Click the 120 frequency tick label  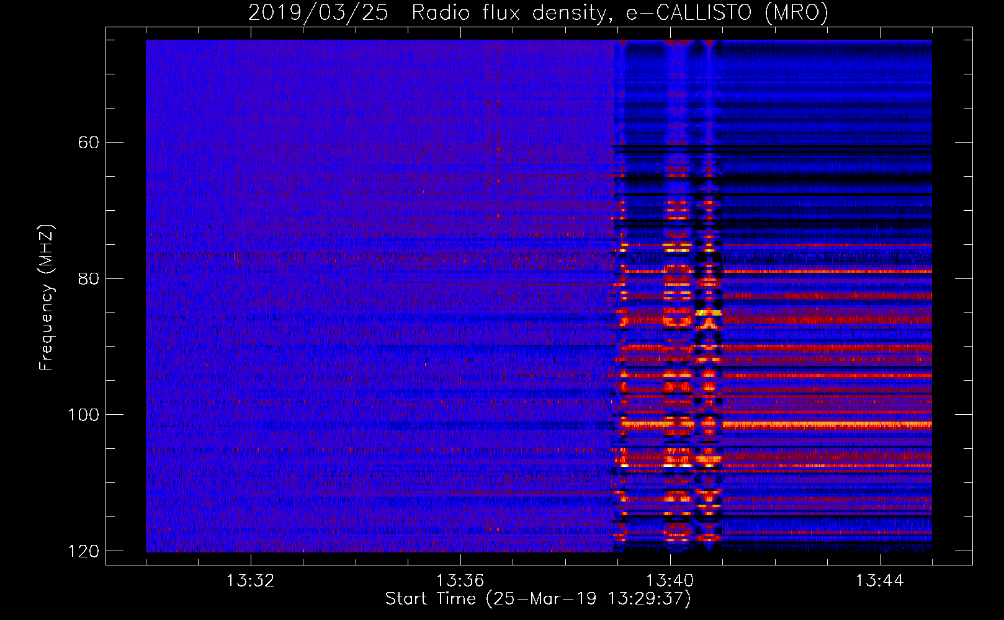[83, 551]
